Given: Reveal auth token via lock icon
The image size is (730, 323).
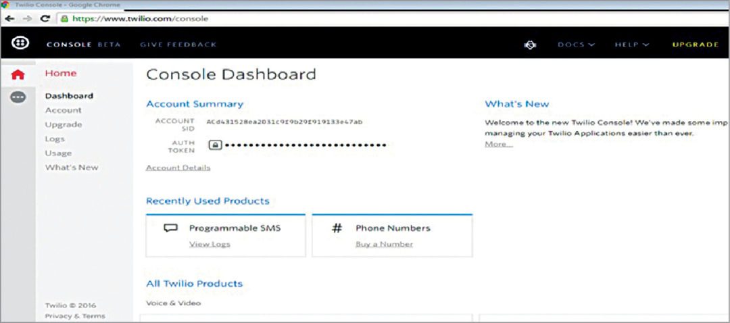Looking at the screenshot, I should [214, 145].
